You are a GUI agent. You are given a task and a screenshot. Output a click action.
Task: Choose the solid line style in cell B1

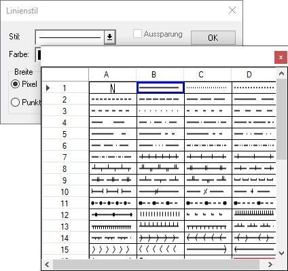tap(160, 88)
